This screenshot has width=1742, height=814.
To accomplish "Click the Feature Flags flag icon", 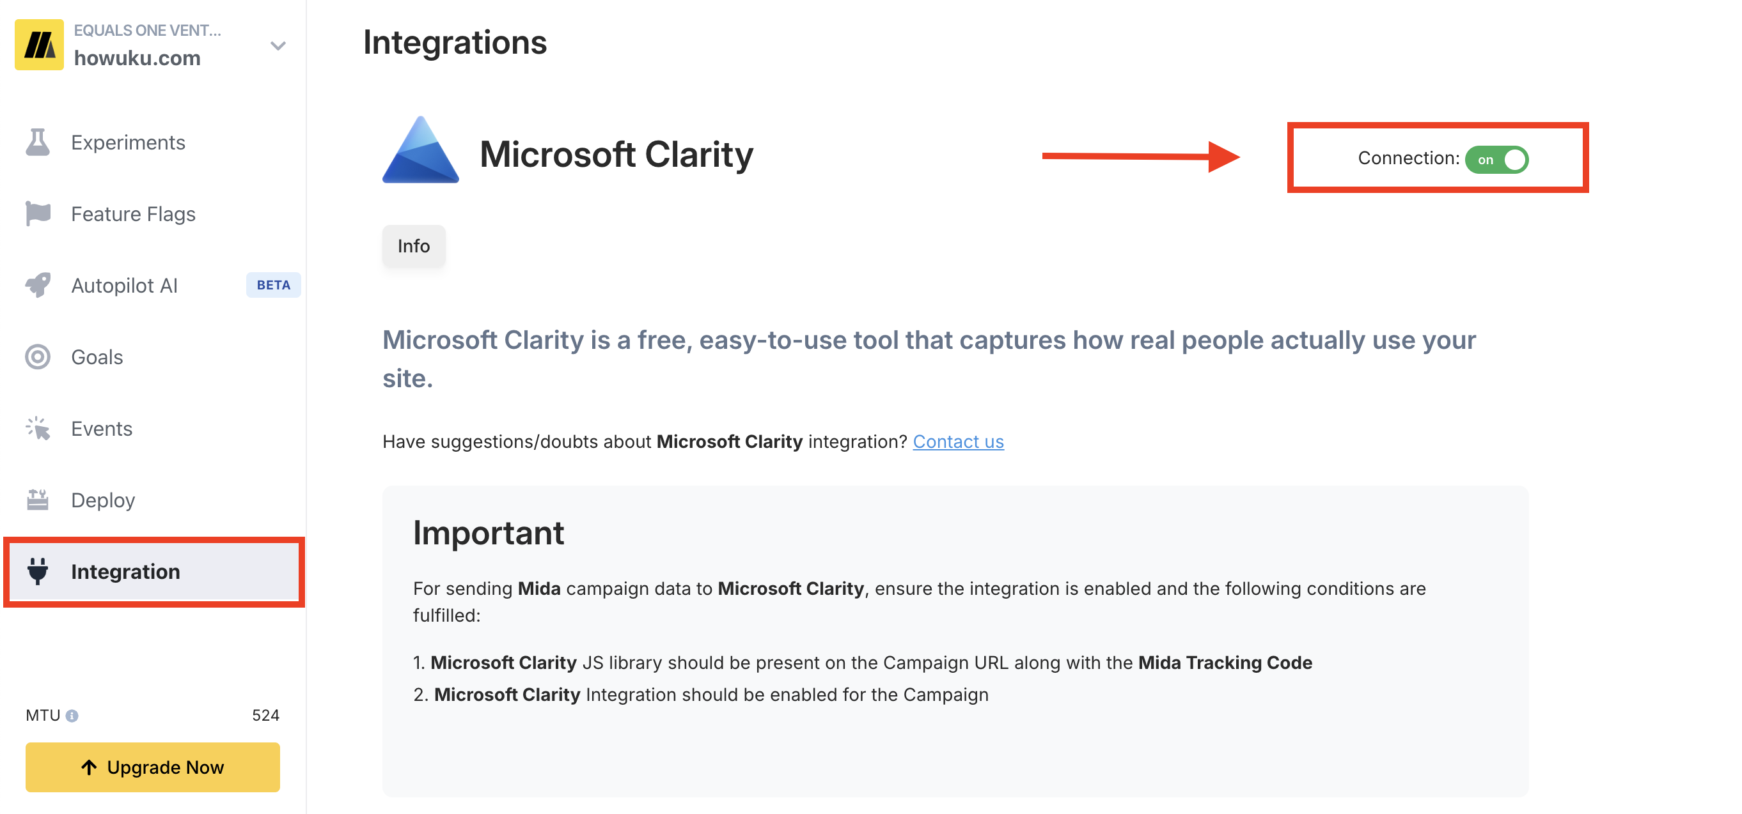I will [x=38, y=214].
